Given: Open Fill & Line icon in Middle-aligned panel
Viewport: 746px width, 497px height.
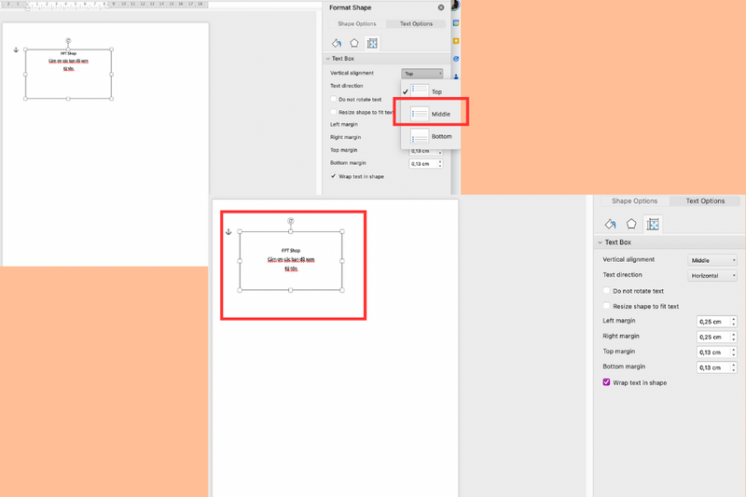Looking at the screenshot, I should [x=611, y=224].
